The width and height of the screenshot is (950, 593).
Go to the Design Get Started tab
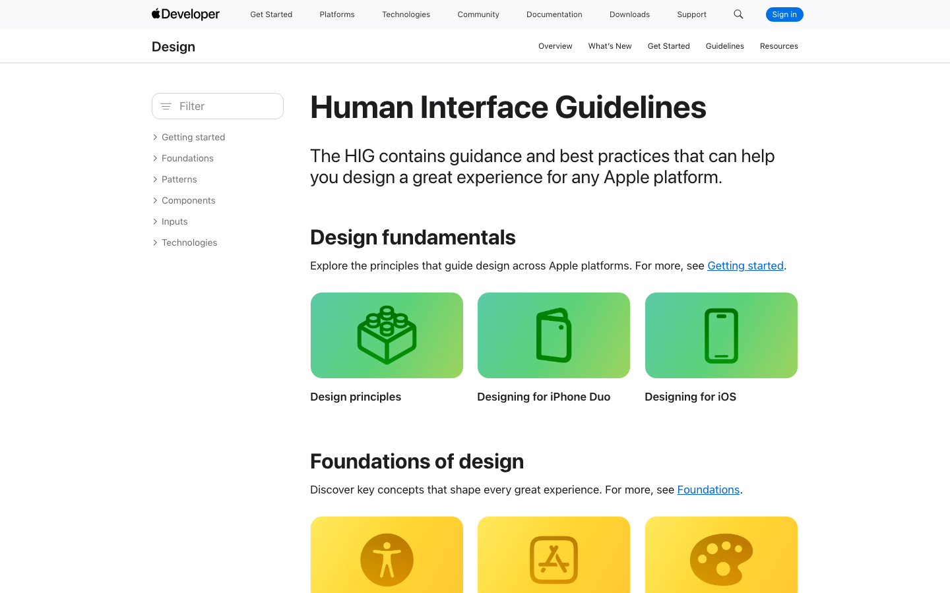(x=669, y=46)
